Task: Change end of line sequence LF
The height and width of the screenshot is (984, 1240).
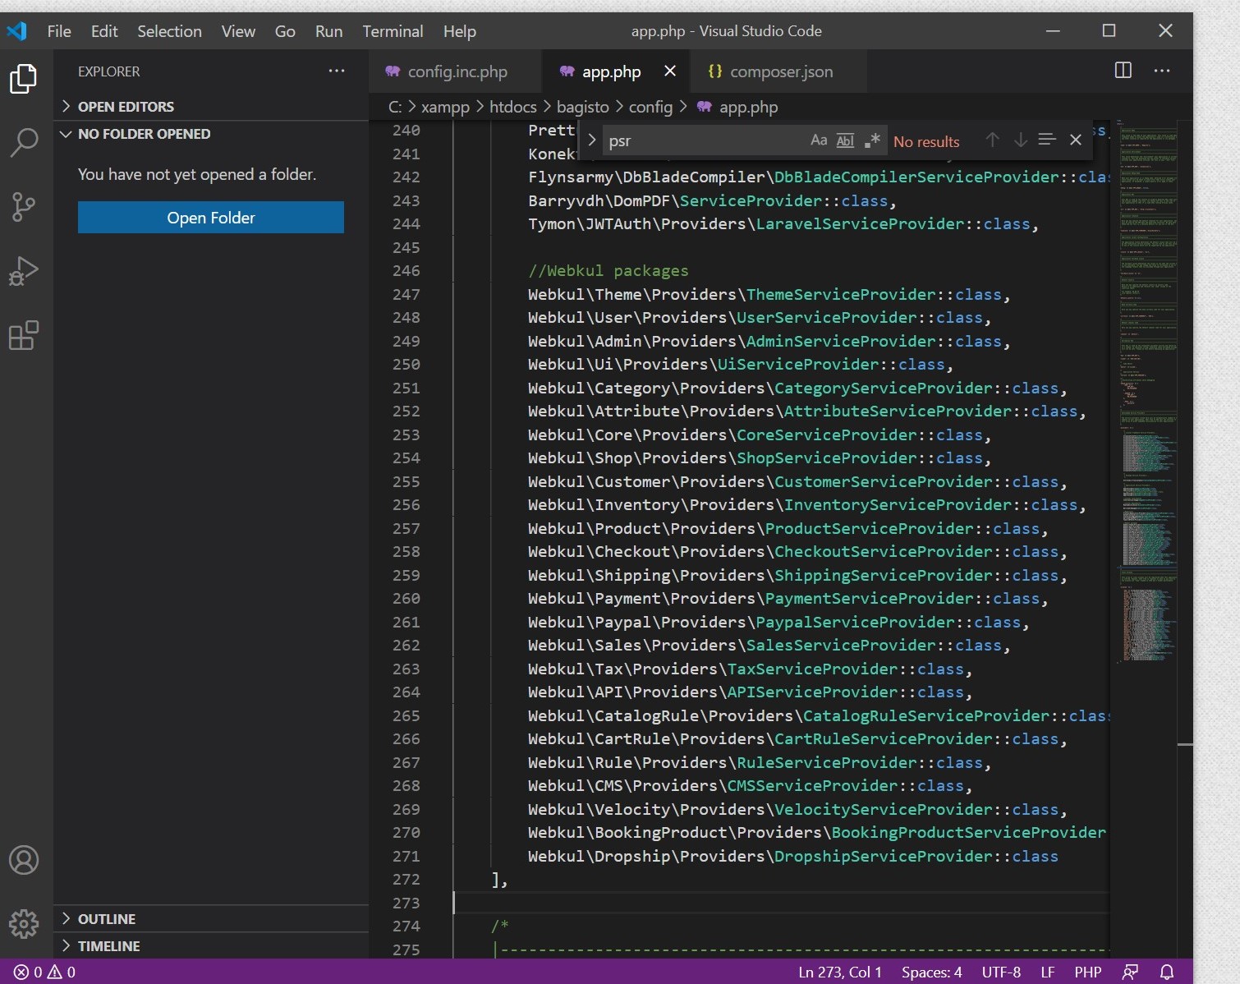Action: tap(1047, 972)
